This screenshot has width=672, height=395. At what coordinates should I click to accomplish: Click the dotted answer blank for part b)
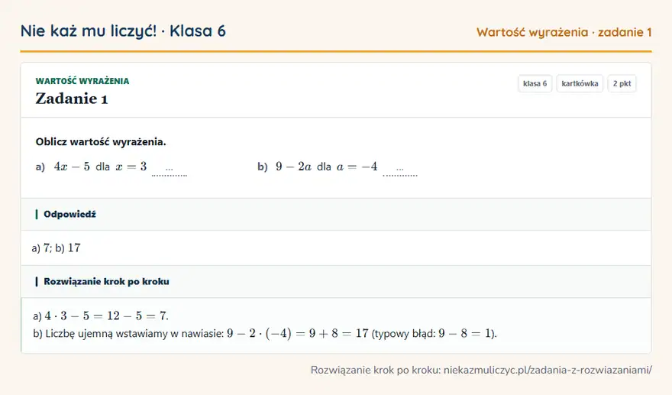(400, 170)
